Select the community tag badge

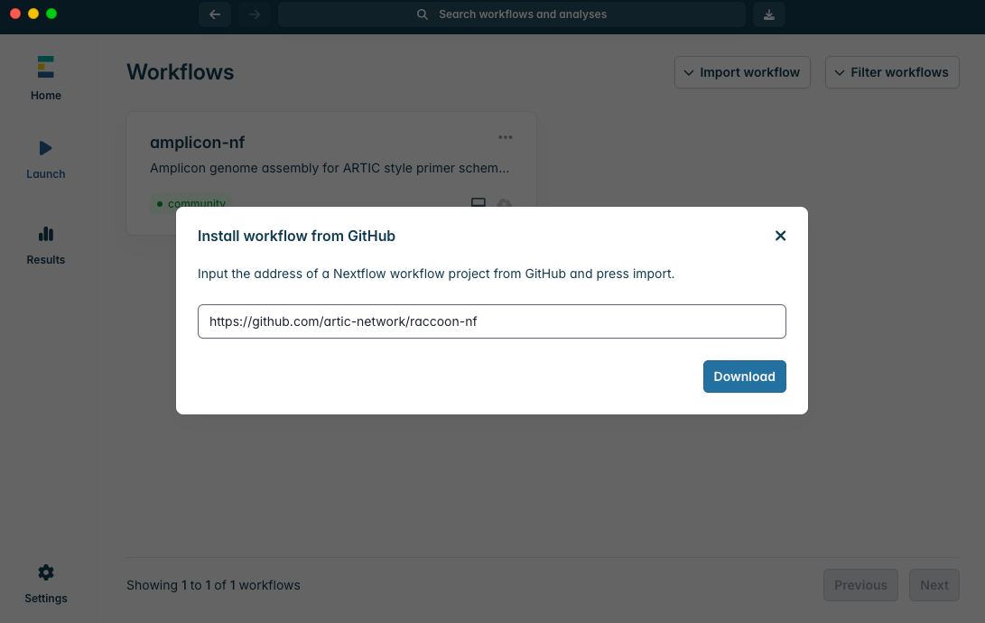tap(190, 203)
